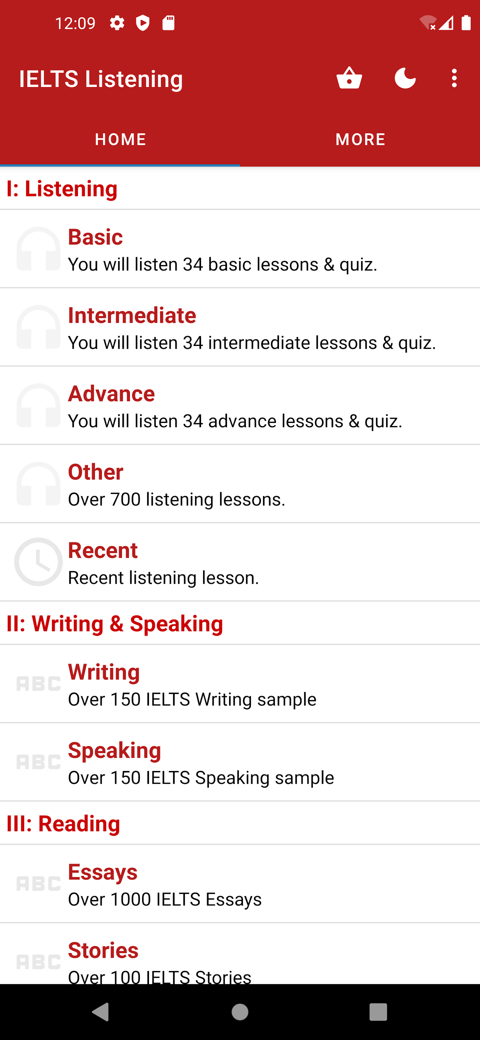This screenshot has width=480, height=1040.
Task: Toggle night mode with moon icon
Action: [405, 78]
